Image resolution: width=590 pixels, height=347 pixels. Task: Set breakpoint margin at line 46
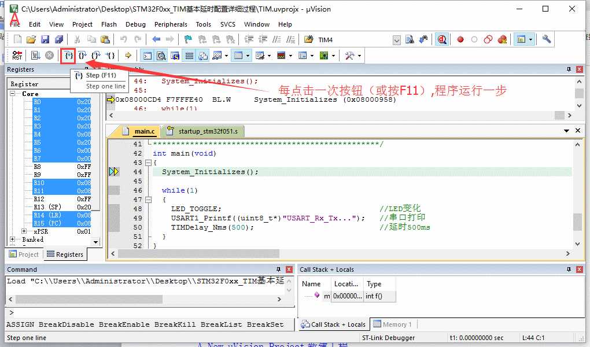click(x=113, y=190)
